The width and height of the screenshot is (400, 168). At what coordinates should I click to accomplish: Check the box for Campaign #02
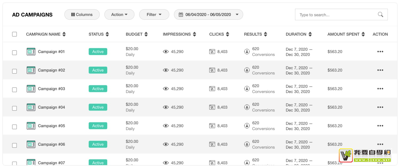[x=14, y=71]
